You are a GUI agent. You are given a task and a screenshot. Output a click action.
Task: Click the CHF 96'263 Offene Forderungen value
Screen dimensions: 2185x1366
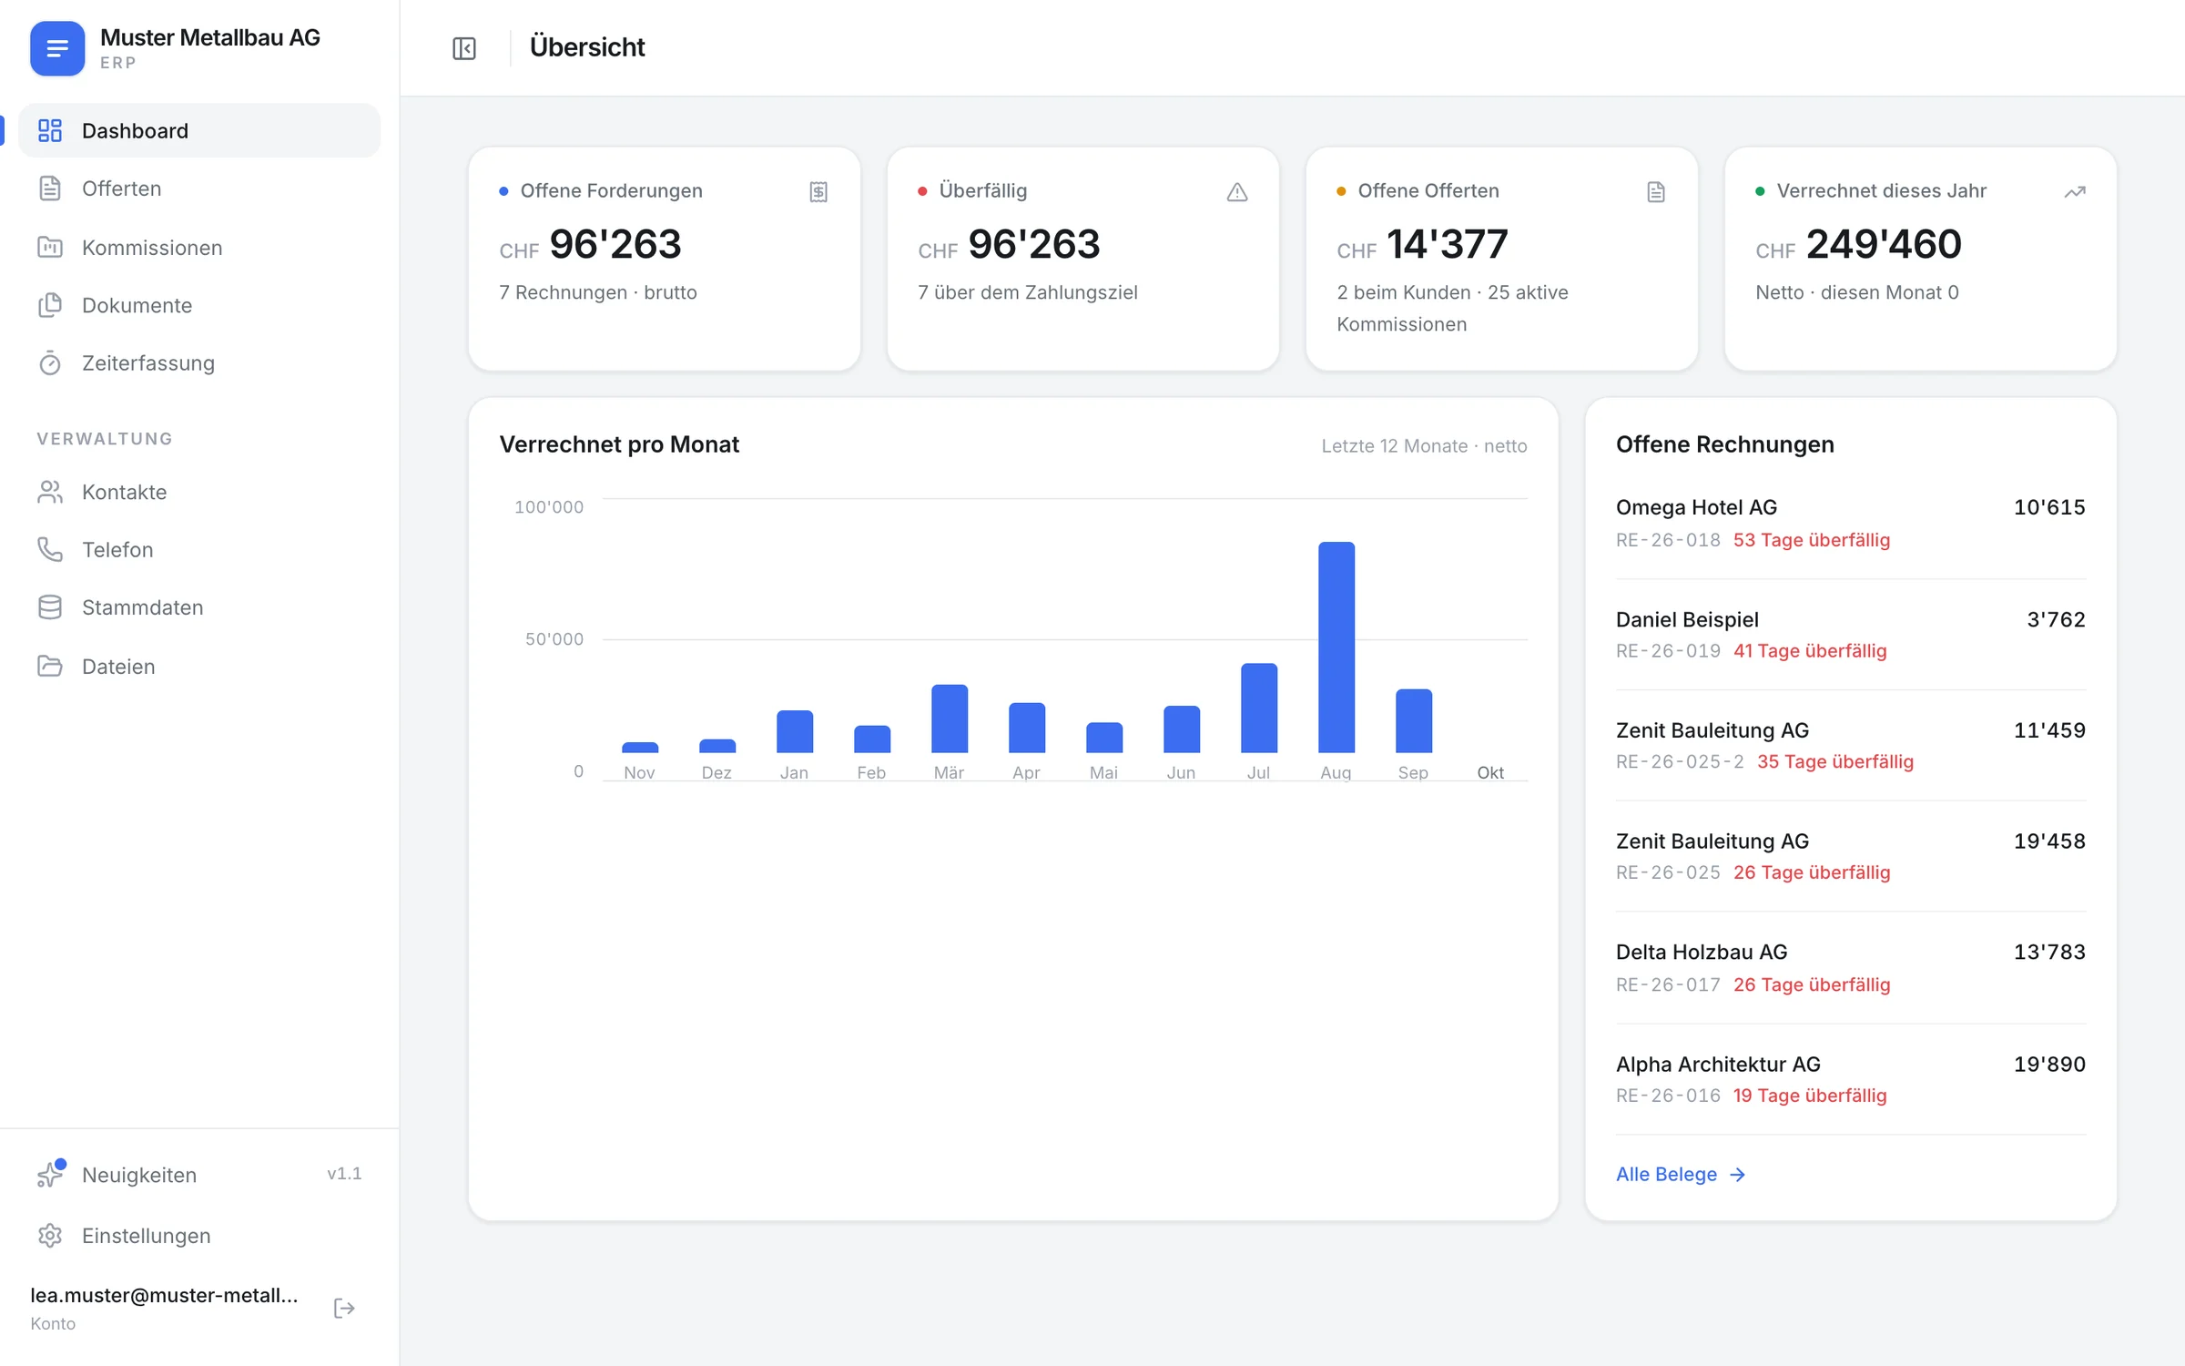pos(590,244)
